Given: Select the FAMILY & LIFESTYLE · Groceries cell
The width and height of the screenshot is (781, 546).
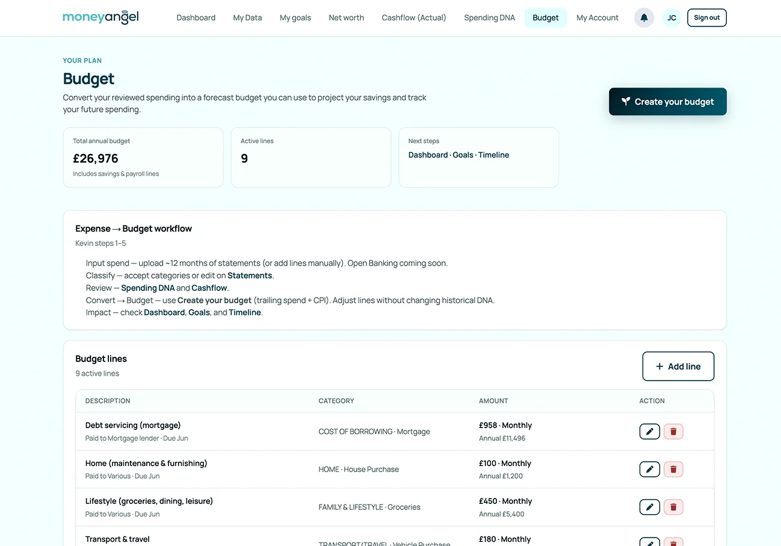Looking at the screenshot, I should [x=369, y=508].
